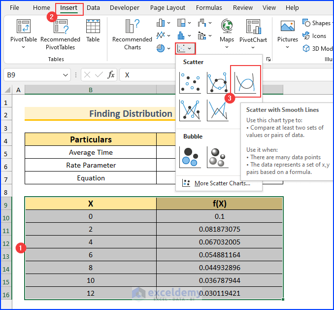The height and width of the screenshot is (310, 334).
Task: Click the Icons button
Action: click(x=314, y=36)
